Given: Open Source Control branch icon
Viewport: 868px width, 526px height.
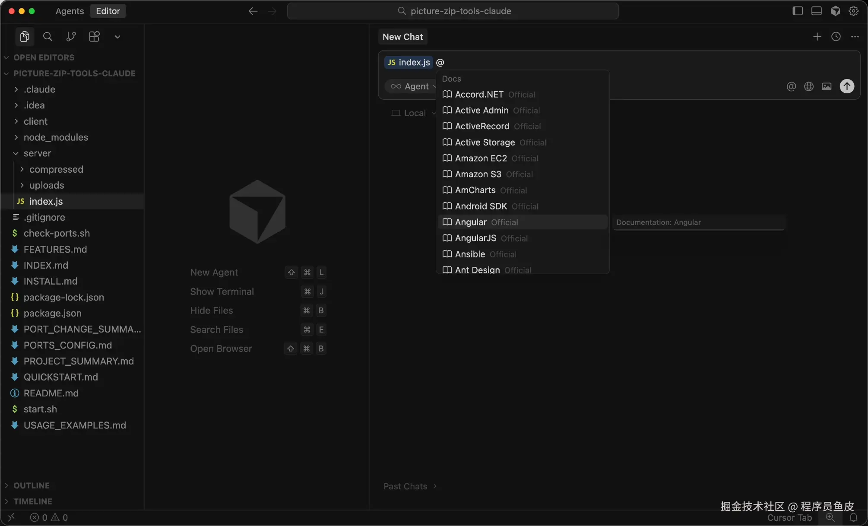Looking at the screenshot, I should click(x=71, y=37).
